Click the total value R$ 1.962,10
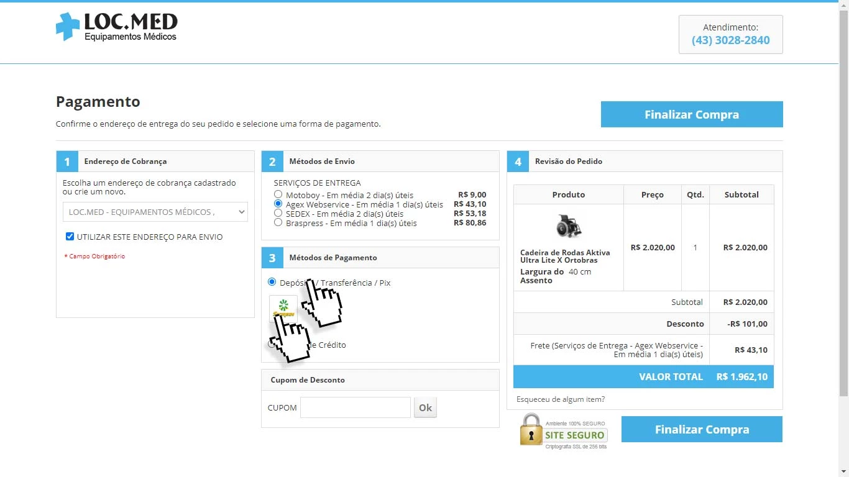The height and width of the screenshot is (477, 849). pyautogui.click(x=742, y=376)
